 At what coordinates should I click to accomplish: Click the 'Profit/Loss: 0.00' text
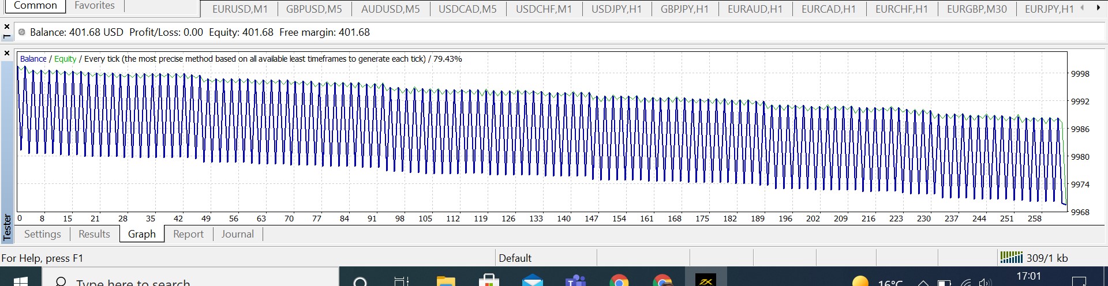[166, 32]
